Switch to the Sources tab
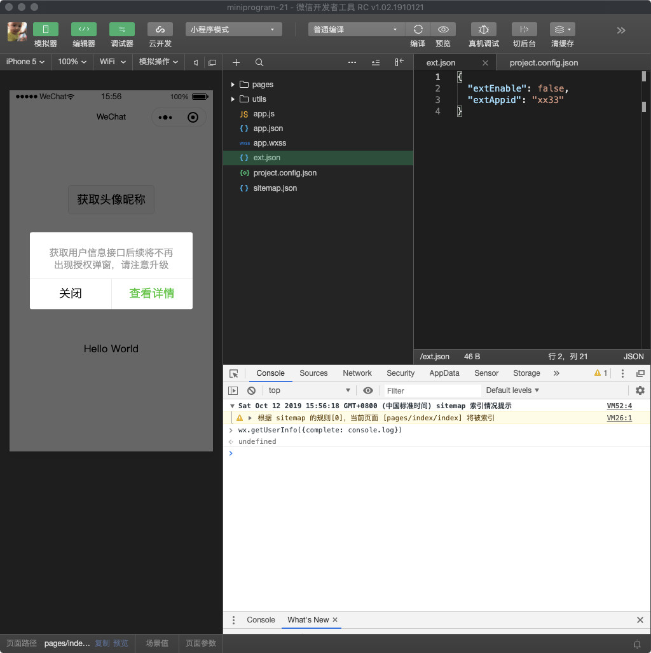651x653 pixels. point(313,373)
